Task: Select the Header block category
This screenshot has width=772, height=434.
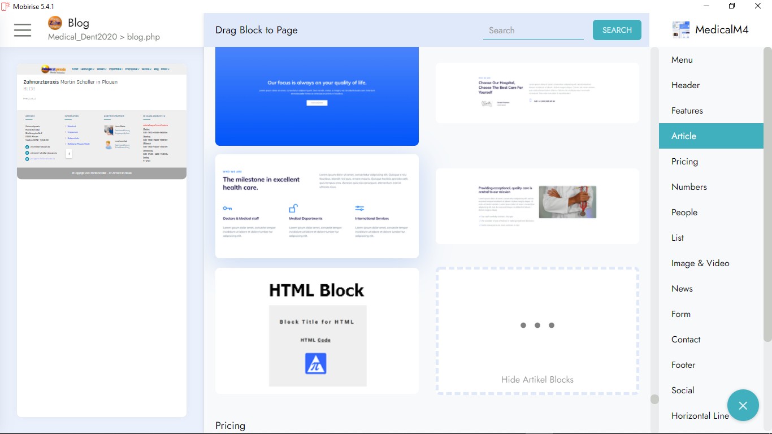Action: click(711, 85)
